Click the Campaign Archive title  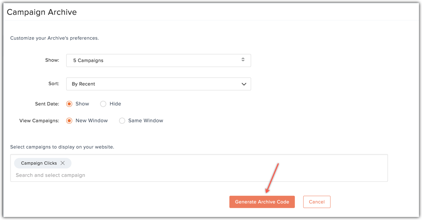point(41,12)
